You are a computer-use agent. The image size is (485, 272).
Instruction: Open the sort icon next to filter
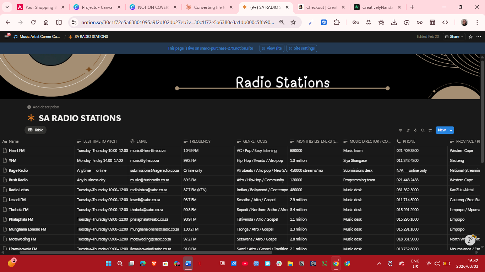point(408,130)
